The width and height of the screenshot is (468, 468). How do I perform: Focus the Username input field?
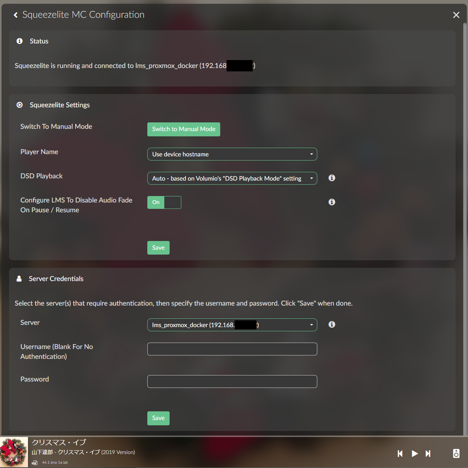(232, 349)
